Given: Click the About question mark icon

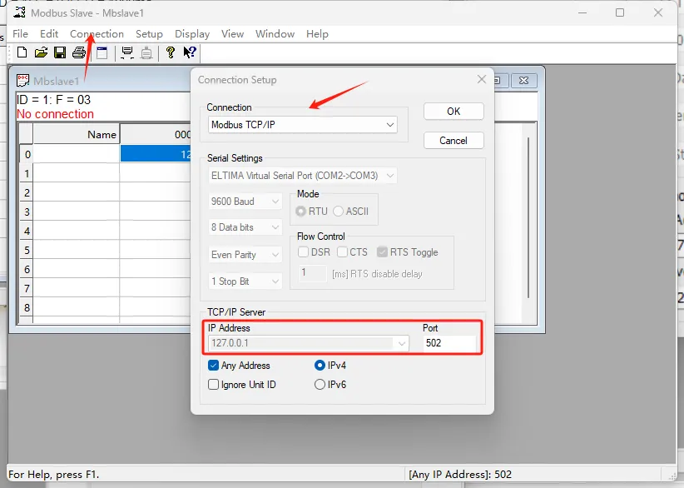Looking at the screenshot, I should (170, 52).
